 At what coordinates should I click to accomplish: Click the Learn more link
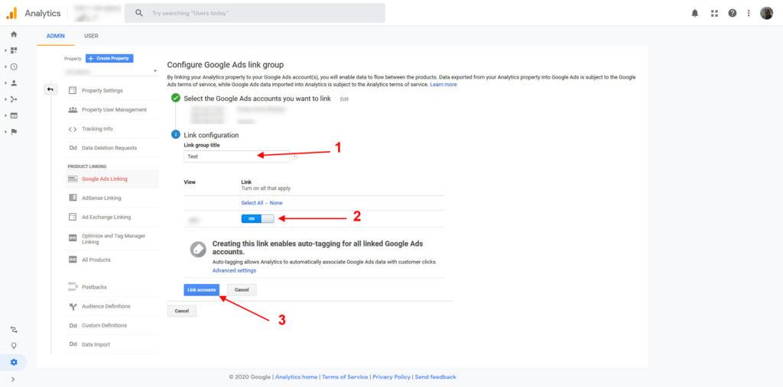pyautogui.click(x=443, y=85)
